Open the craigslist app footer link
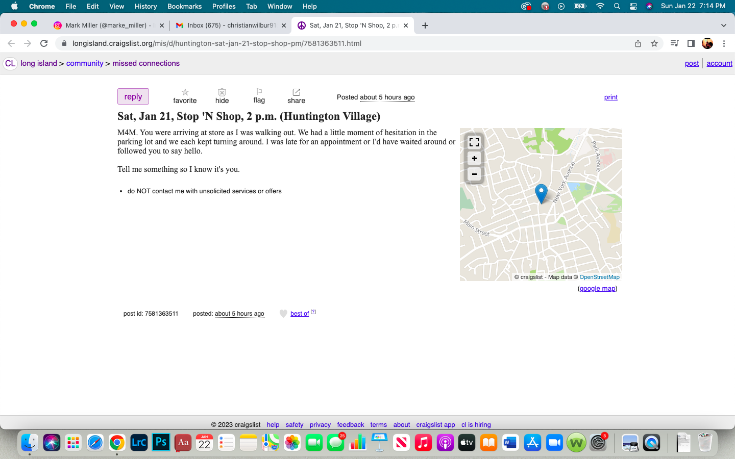Viewport: 735px width, 459px height. (435, 425)
